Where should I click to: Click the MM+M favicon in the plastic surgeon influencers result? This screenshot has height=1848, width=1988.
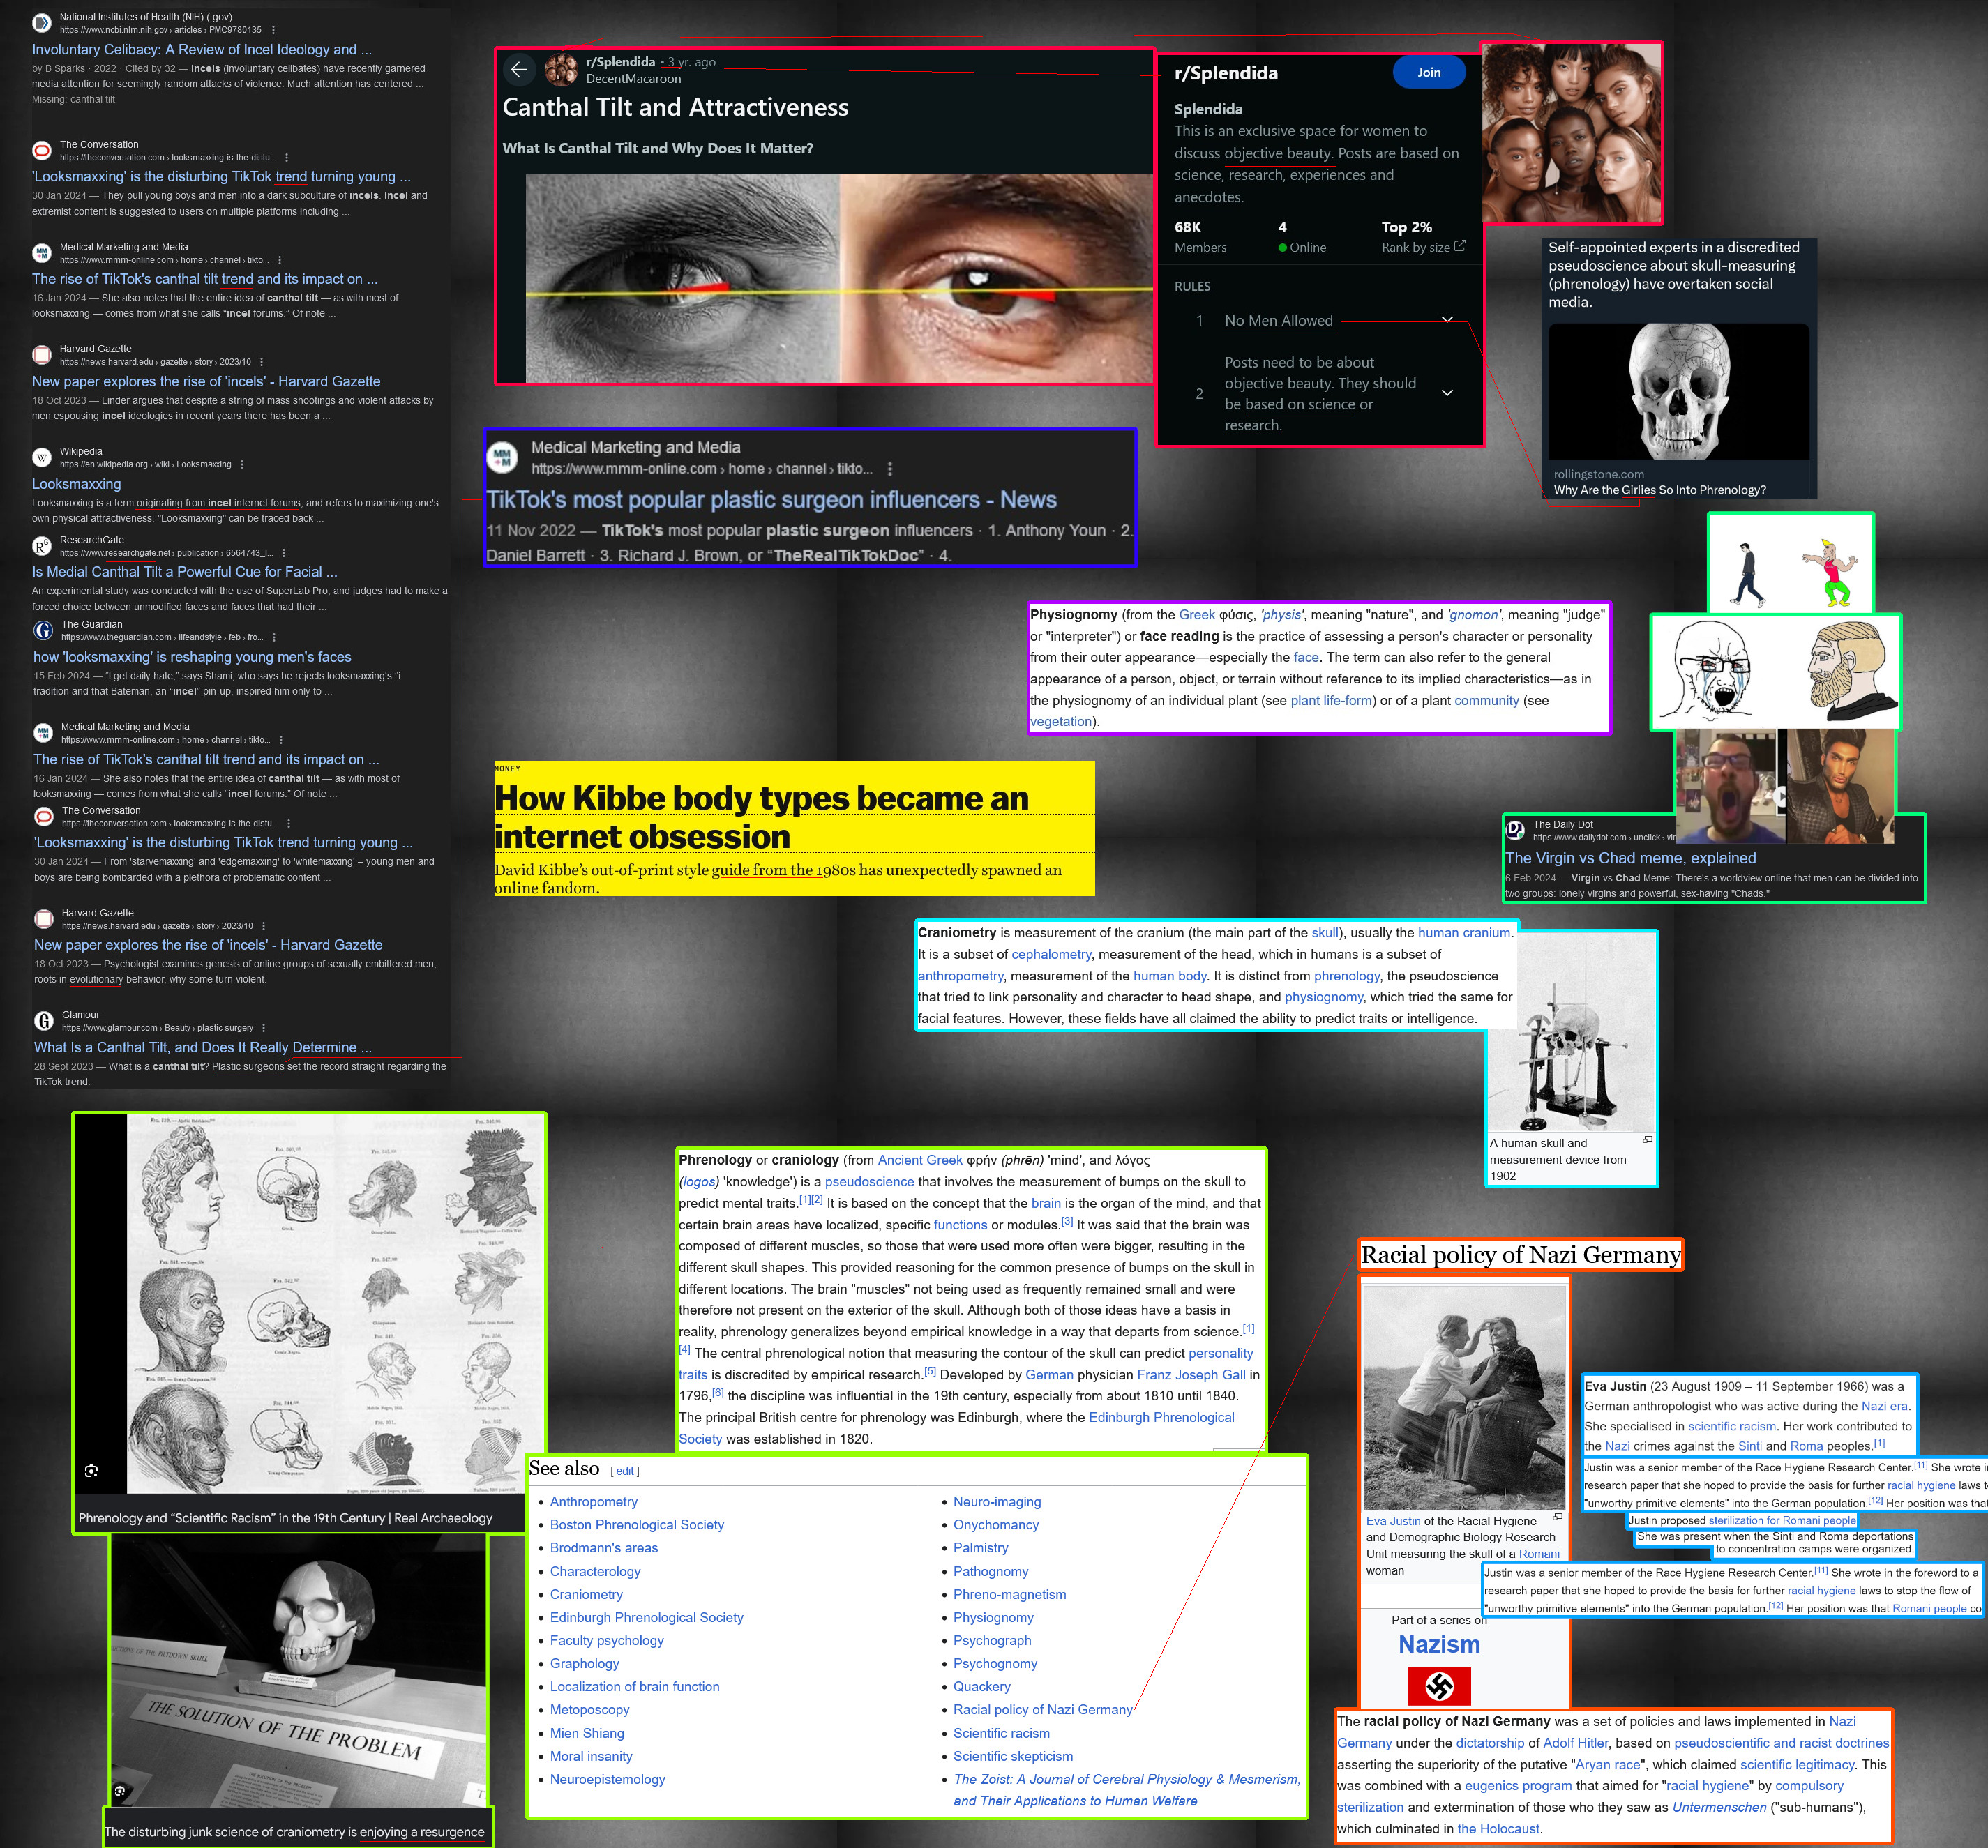coord(502,457)
